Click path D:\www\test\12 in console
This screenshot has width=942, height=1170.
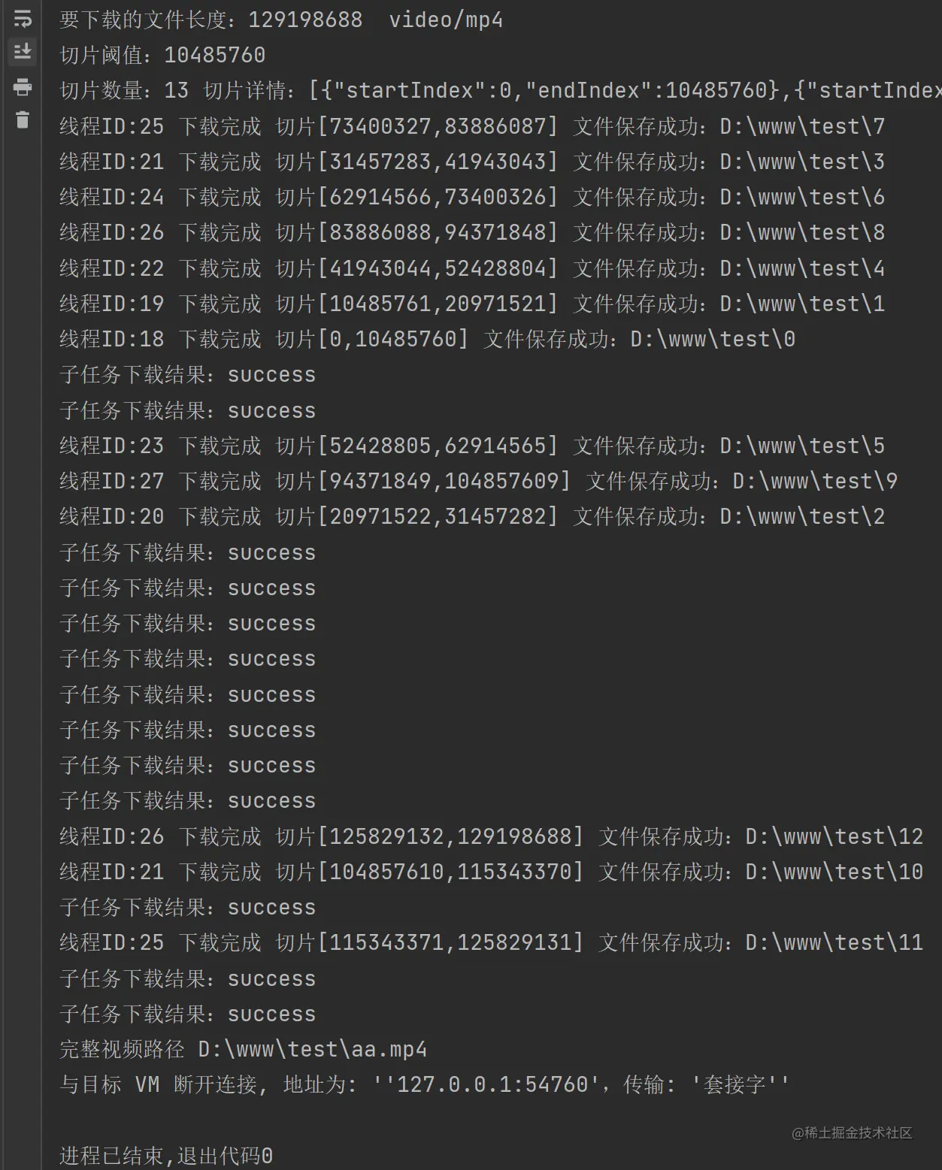(834, 836)
